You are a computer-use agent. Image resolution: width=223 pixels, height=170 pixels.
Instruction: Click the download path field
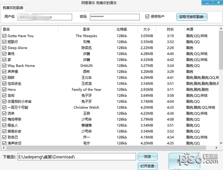77,157
